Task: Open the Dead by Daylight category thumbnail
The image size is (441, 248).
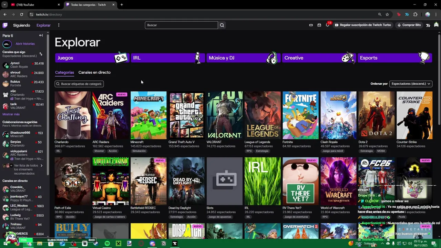Action: (186, 181)
